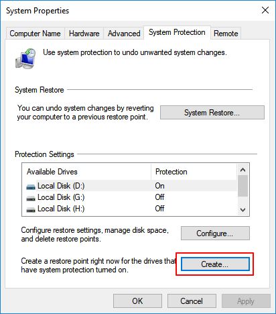Go to the Advanced tab
Screen dimensions: 276x314
tap(124, 34)
